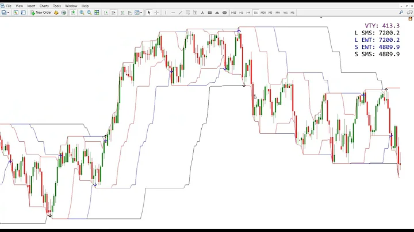Viewport: 414px width, 232px height.
Task: Select the equidistant channel tool
Action: pyautogui.click(x=187, y=13)
